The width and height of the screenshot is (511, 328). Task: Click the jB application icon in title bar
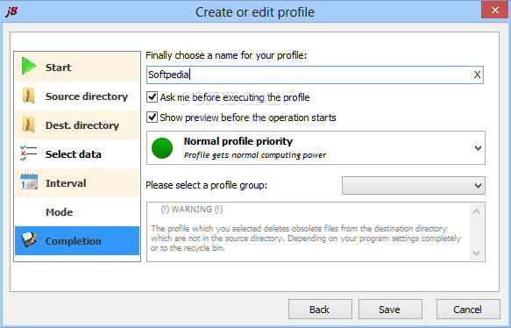coord(11,11)
